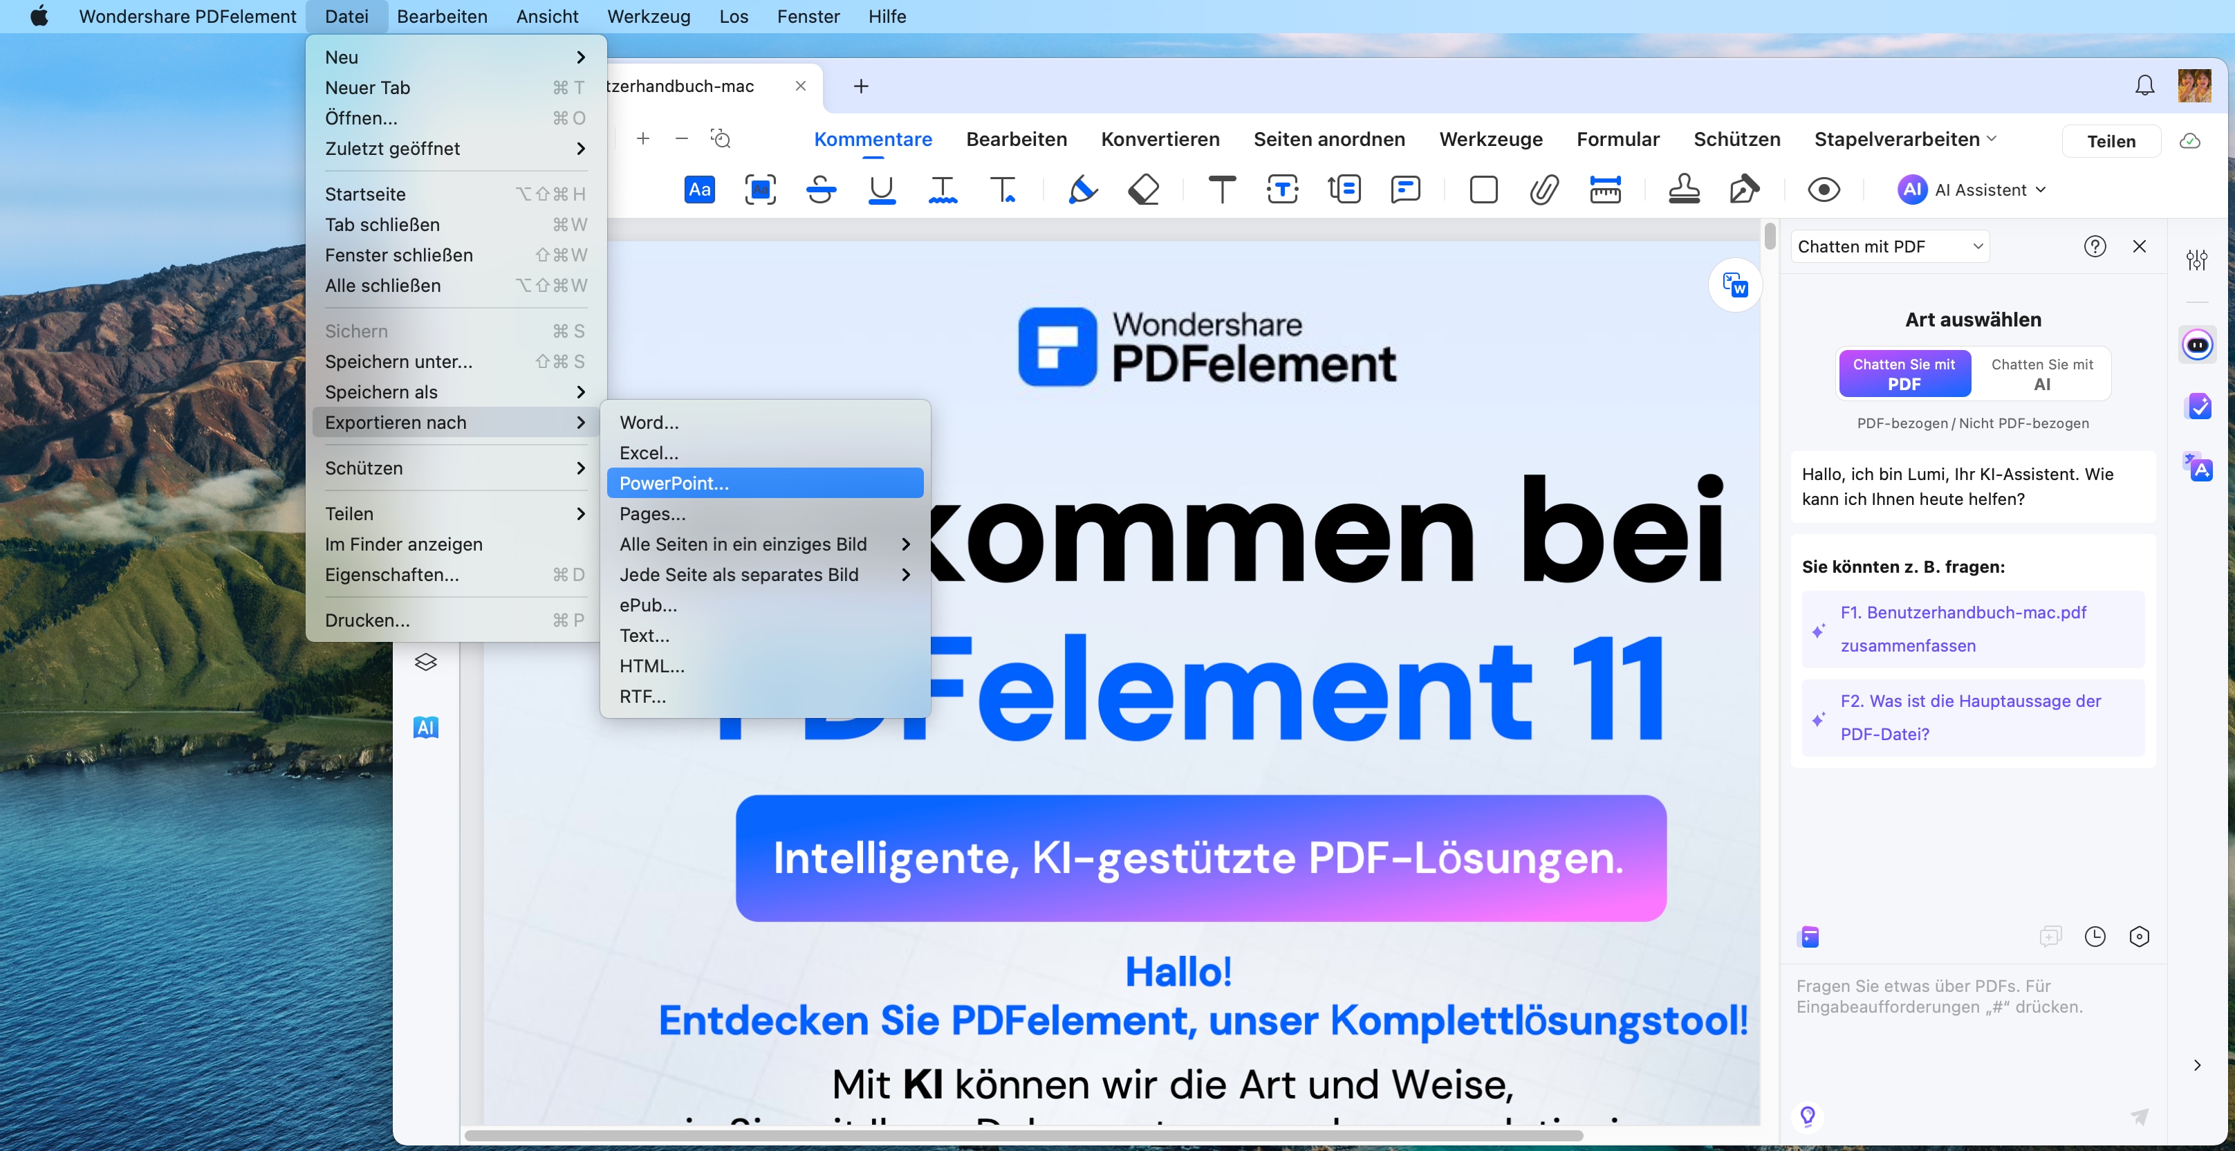Image resolution: width=2235 pixels, height=1151 pixels.
Task: Select the squiggly underline tool
Action: coord(943,190)
